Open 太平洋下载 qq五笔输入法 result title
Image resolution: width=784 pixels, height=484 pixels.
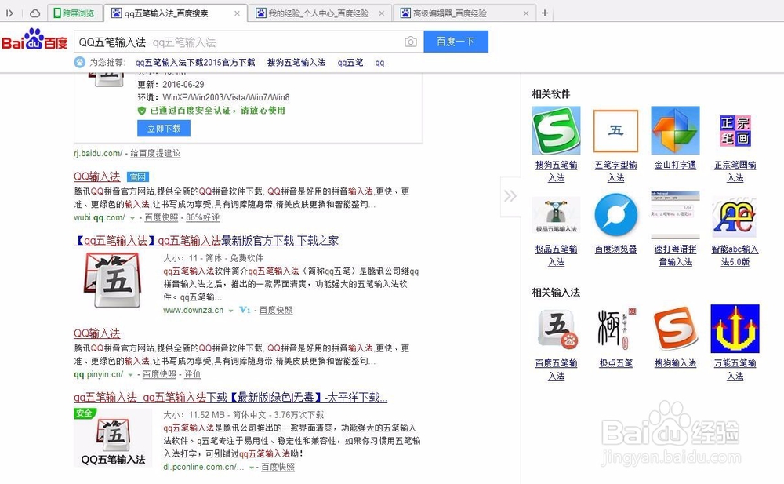point(230,398)
